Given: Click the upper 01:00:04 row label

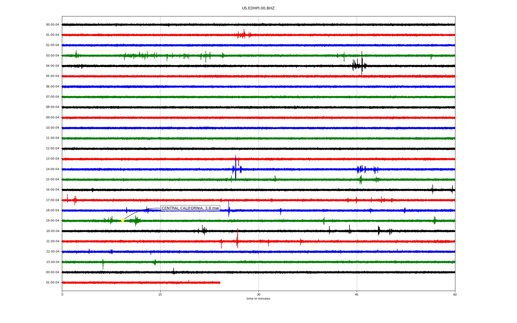Looking at the screenshot, I should [53, 35].
